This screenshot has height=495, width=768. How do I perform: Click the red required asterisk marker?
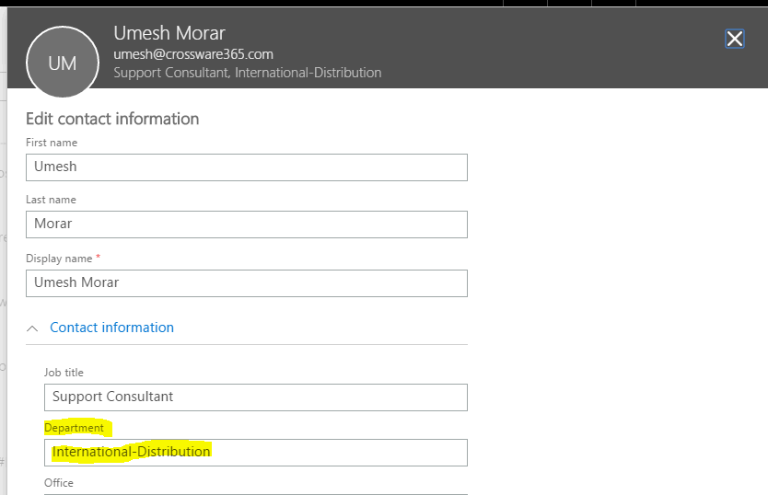98,257
